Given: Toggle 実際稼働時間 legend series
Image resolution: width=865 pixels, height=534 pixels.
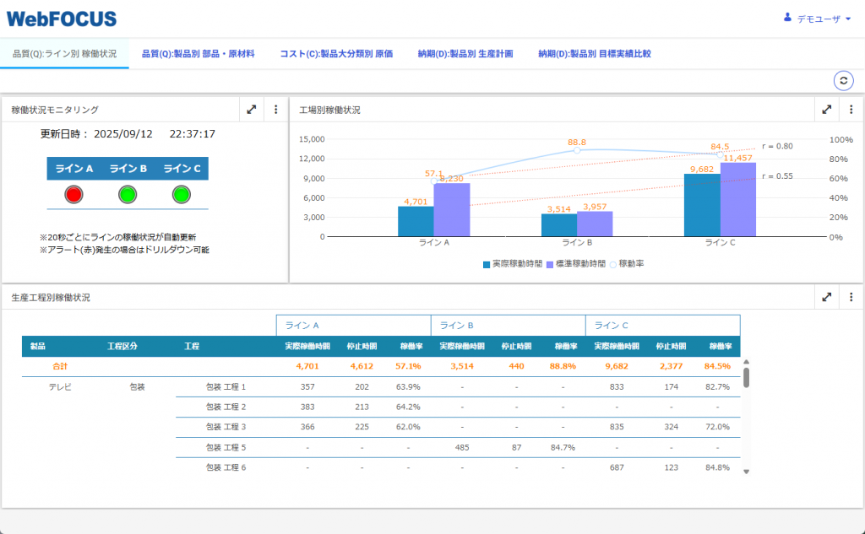Looking at the screenshot, I should pyautogui.click(x=513, y=264).
